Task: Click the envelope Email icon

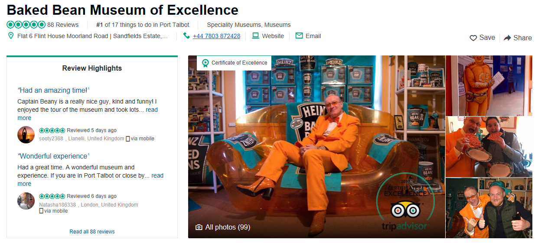Action: (299, 36)
